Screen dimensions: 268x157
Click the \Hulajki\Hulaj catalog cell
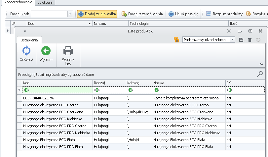[139, 112]
